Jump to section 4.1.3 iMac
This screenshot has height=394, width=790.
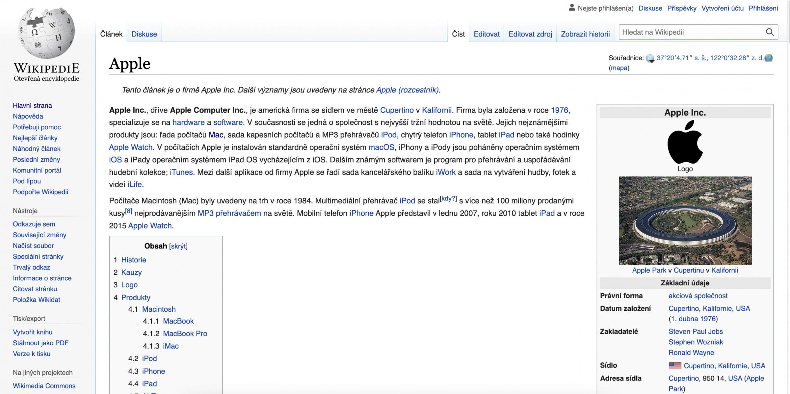[x=171, y=346]
